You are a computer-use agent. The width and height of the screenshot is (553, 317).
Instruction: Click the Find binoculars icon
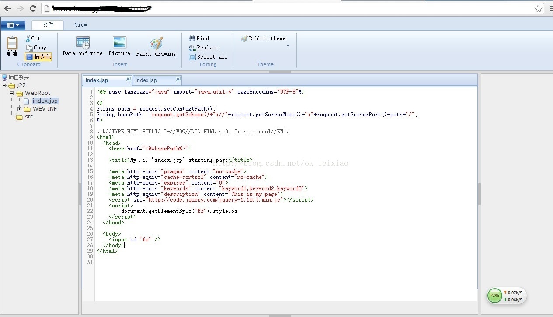[192, 38]
